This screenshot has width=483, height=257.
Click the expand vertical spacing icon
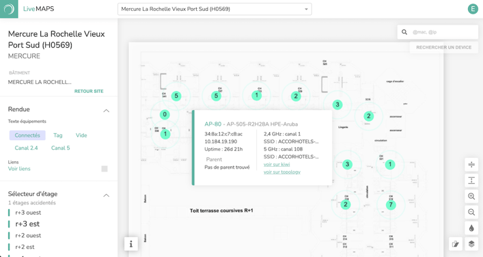[x=471, y=180]
